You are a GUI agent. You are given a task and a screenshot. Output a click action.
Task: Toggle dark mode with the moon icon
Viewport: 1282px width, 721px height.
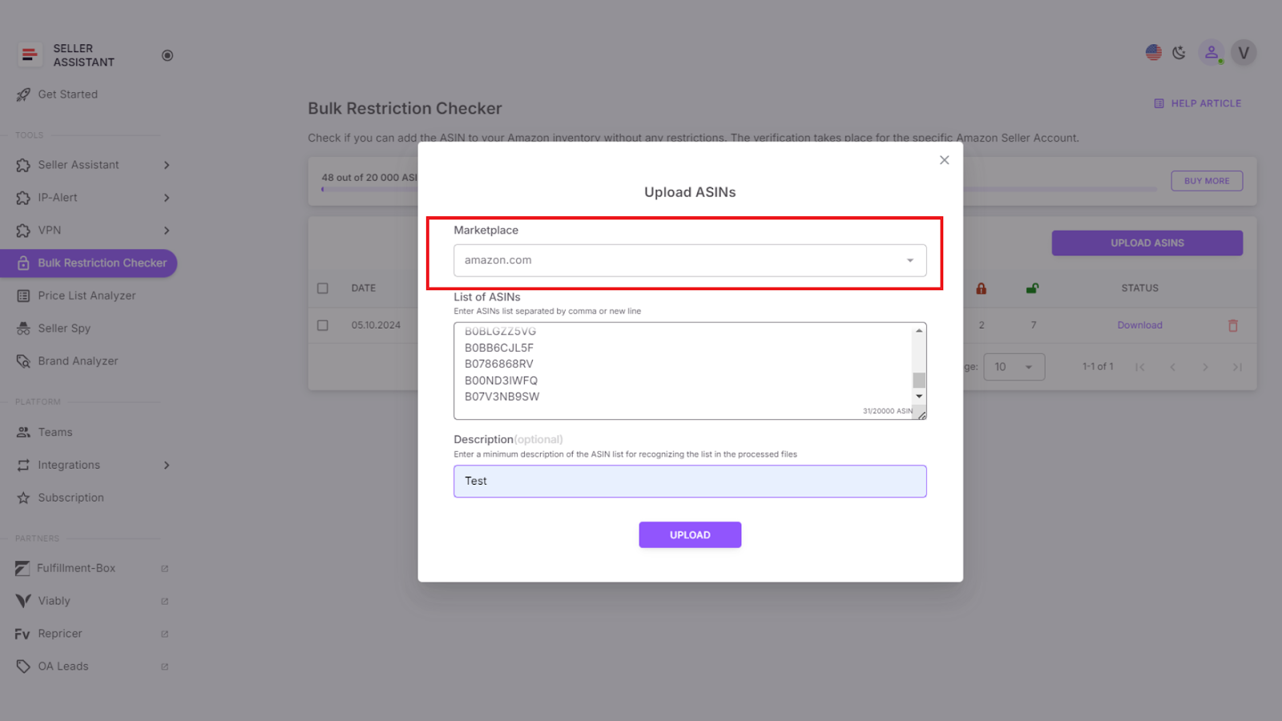(x=1179, y=52)
